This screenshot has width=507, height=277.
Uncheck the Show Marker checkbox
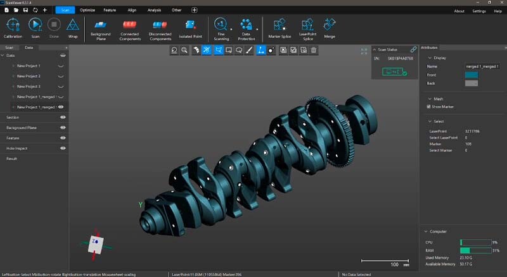click(x=429, y=107)
